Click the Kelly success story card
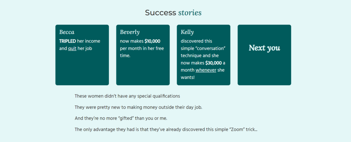The height and width of the screenshot is (142, 351). (204, 55)
